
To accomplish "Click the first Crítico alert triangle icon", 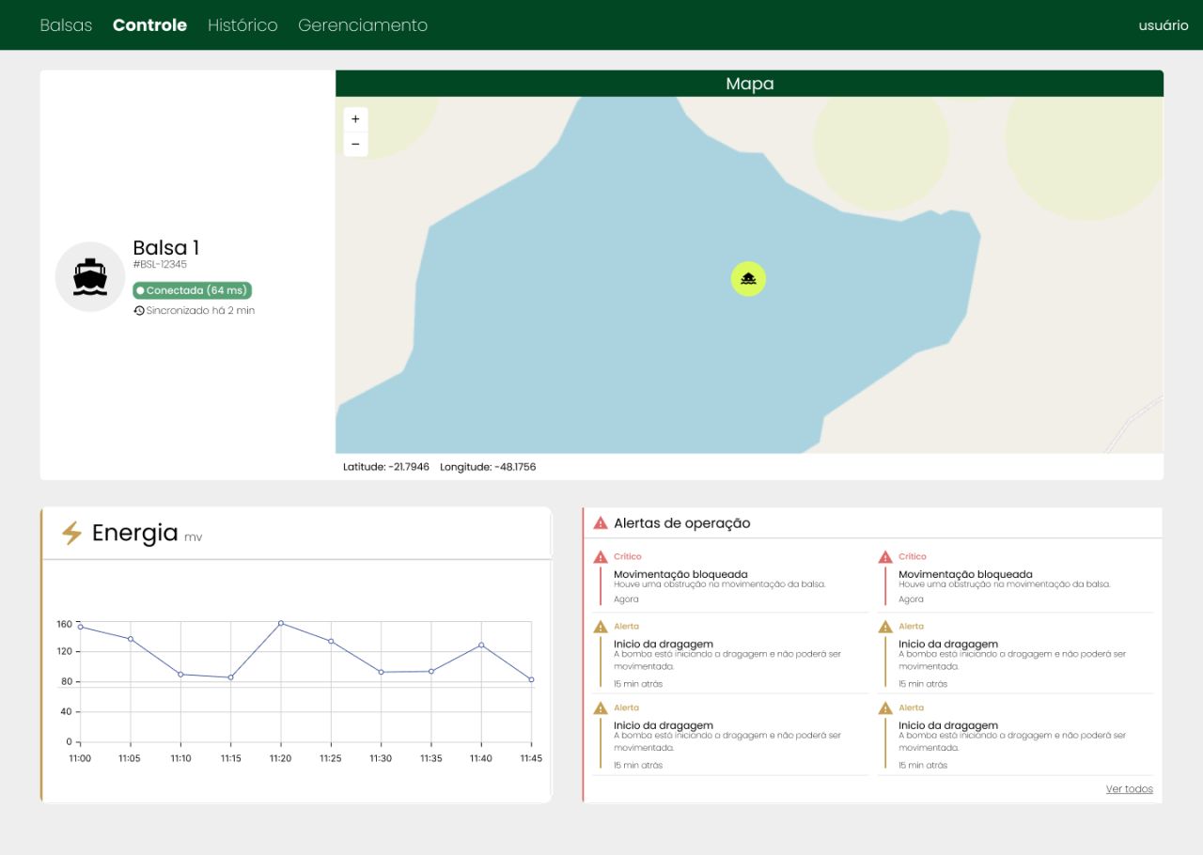I will pyautogui.click(x=601, y=557).
